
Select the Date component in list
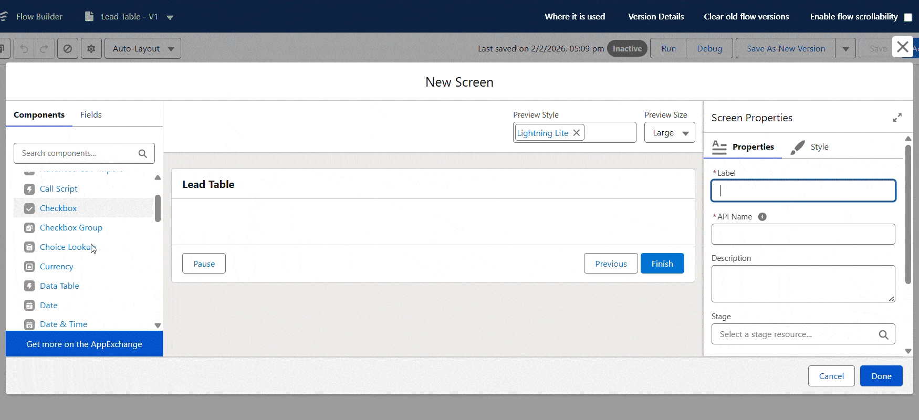coord(49,306)
